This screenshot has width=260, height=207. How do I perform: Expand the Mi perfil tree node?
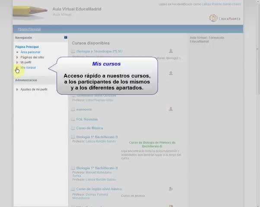pyautogui.click(x=17, y=63)
